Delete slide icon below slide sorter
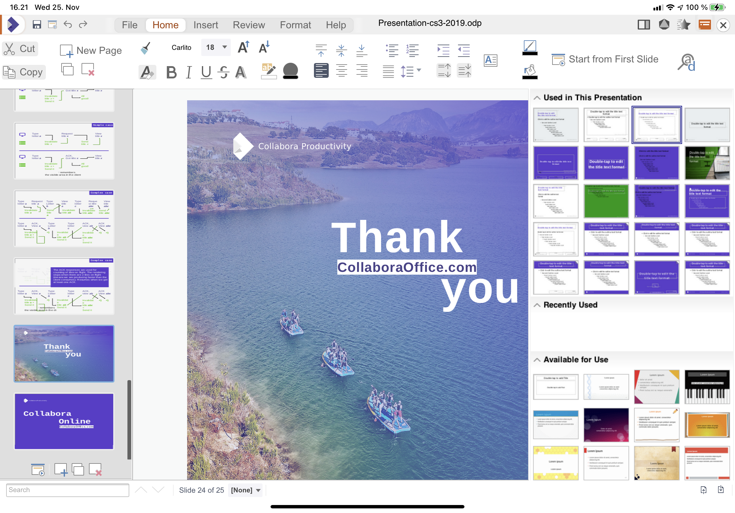Image resolution: width=735 pixels, height=513 pixels. (95, 470)
